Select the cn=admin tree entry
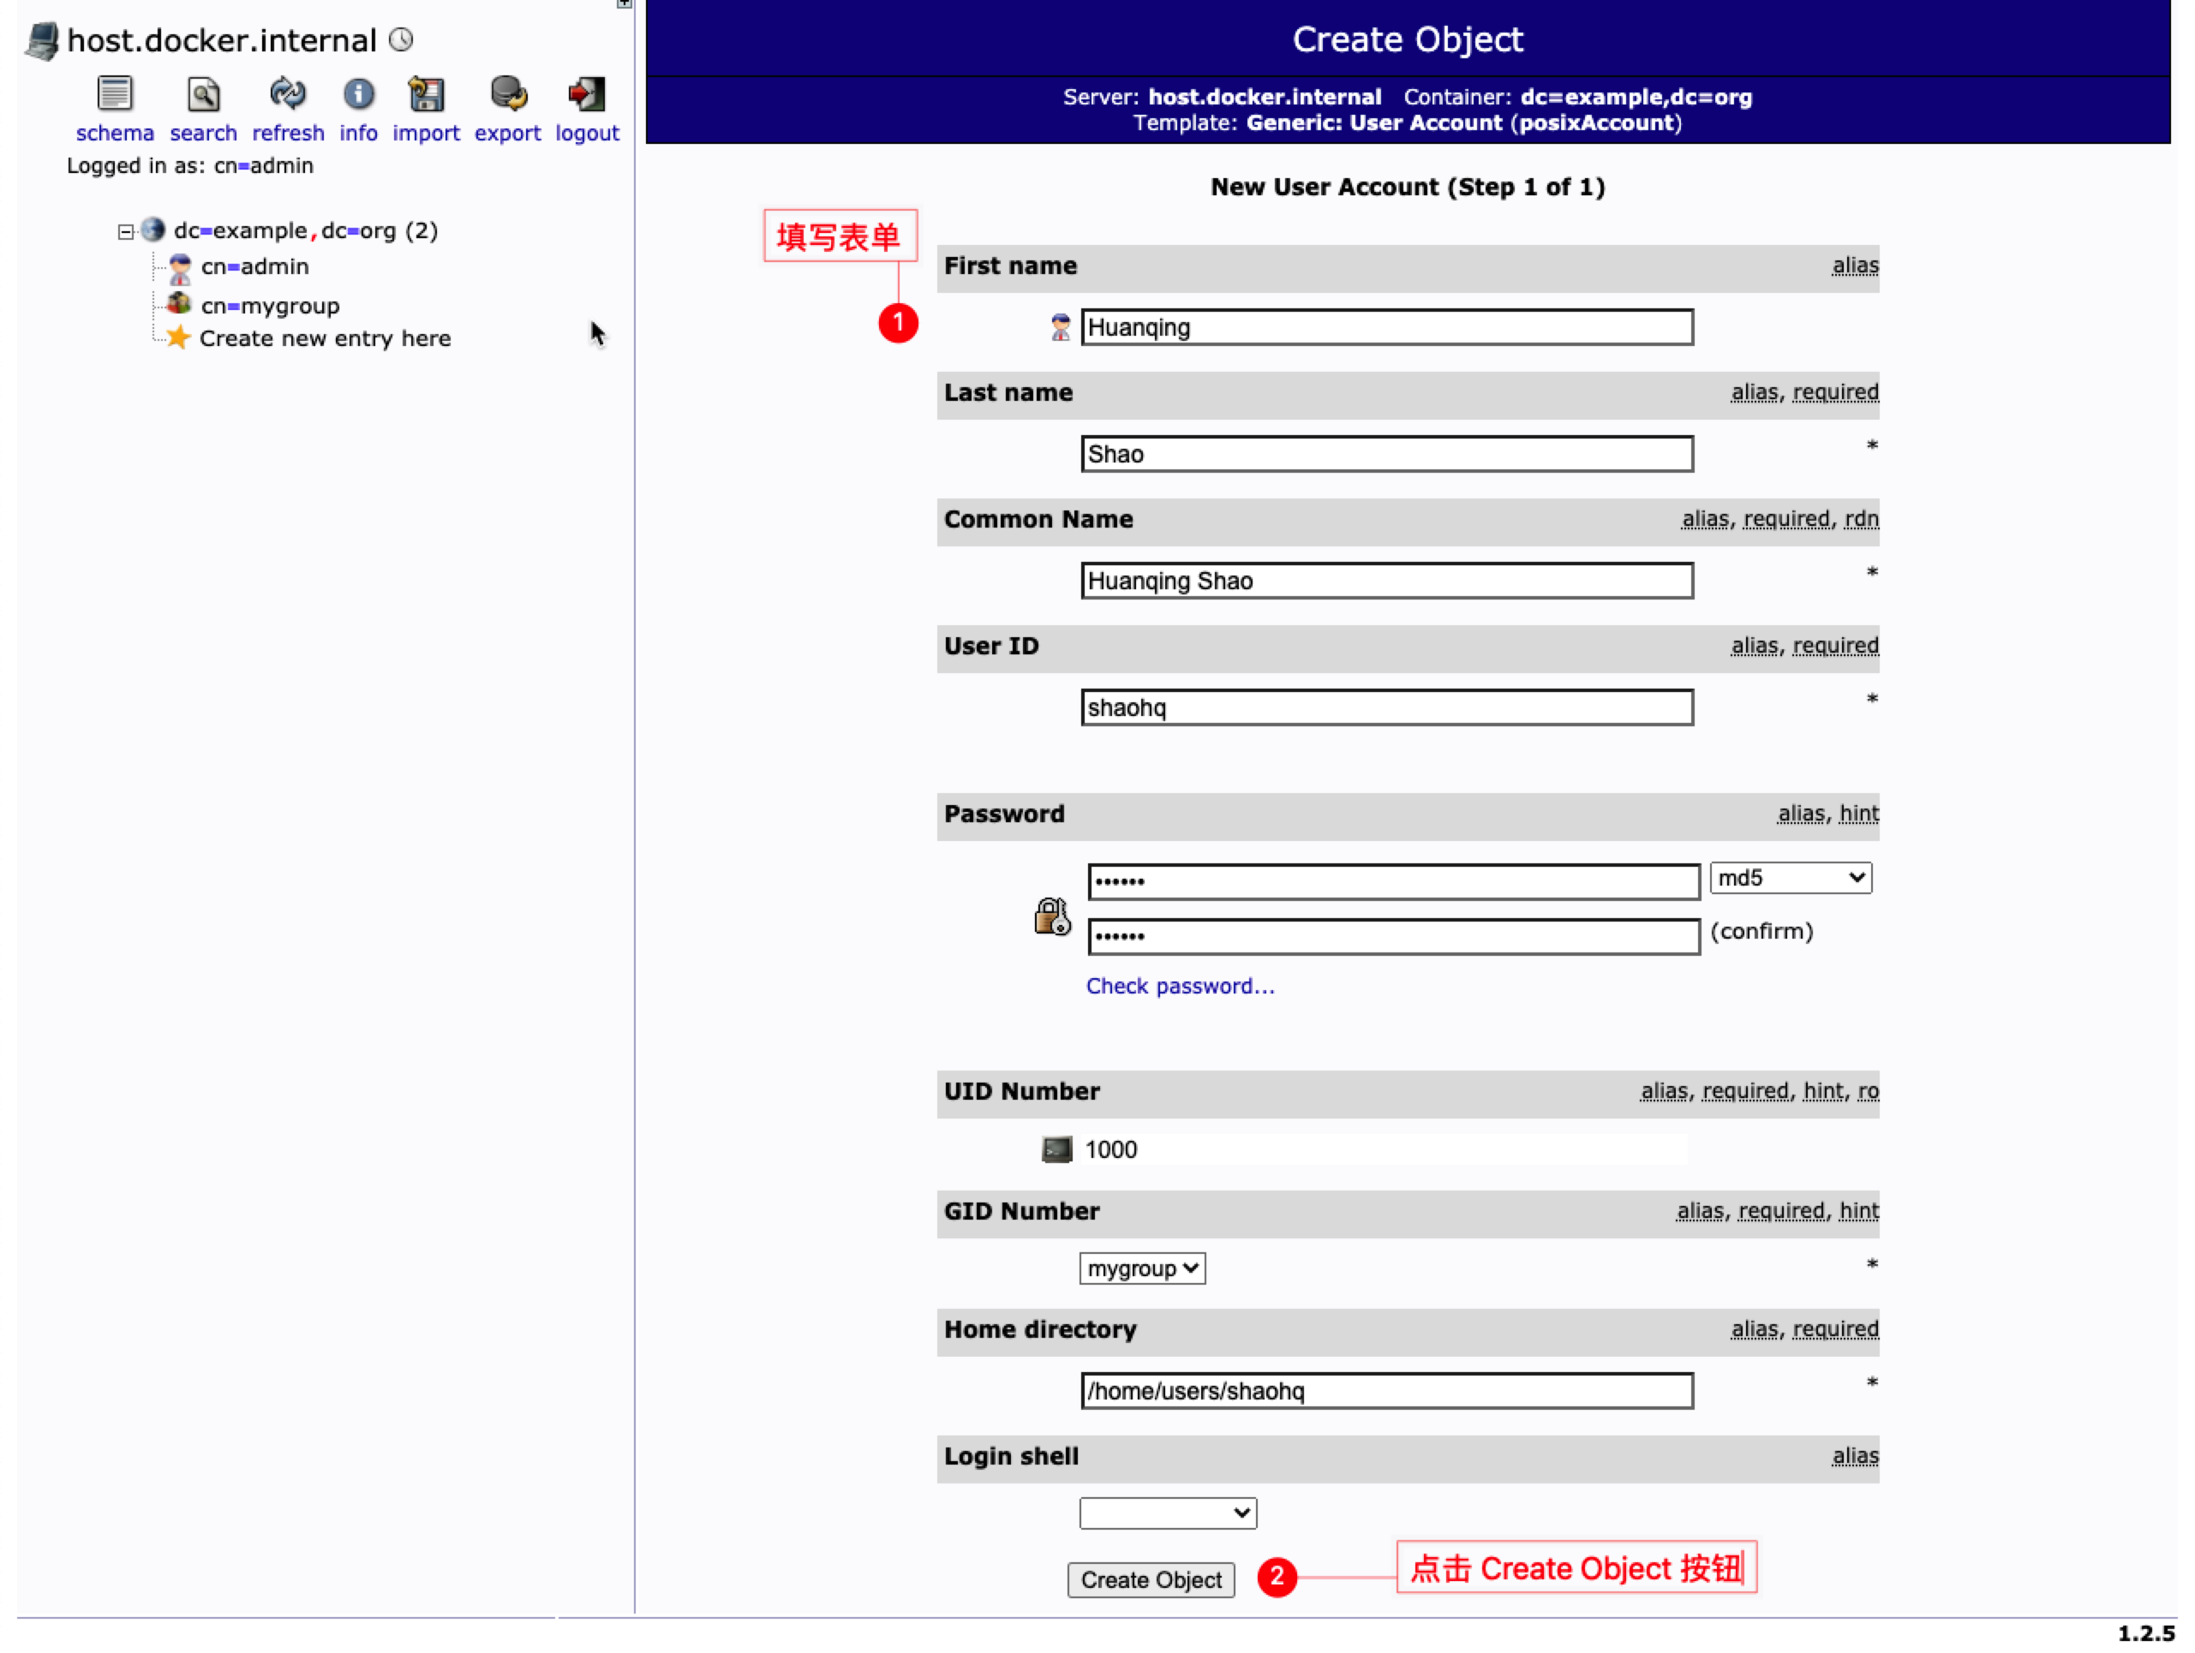The width and height of the screenshot is (2195, 1653). [x=255, y=267]
